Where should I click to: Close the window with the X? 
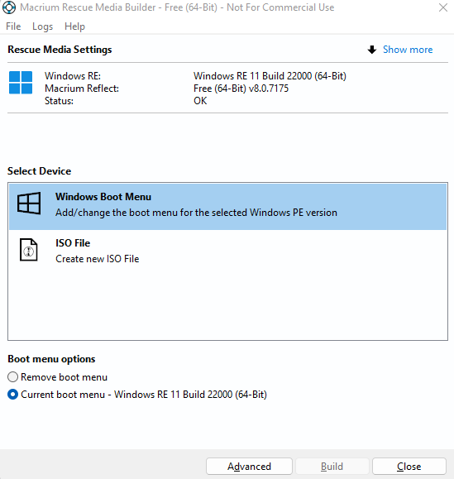point(443,7)
